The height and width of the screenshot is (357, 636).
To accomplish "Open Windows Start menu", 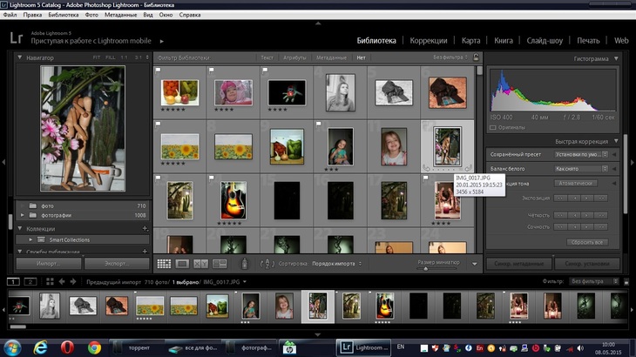I will pos(12,348).
